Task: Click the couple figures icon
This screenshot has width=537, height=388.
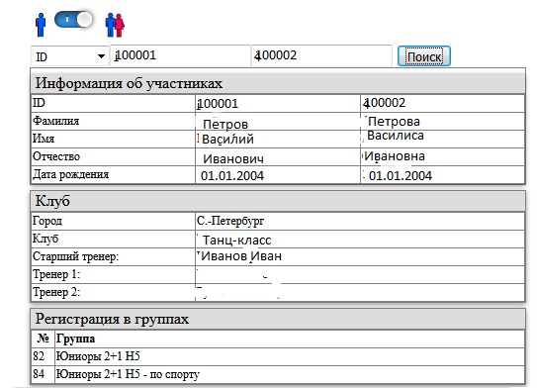Action: click(115, 25)
